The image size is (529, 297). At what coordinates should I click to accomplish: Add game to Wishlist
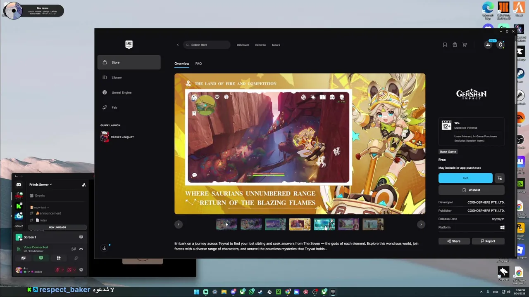tap(472, 190)
